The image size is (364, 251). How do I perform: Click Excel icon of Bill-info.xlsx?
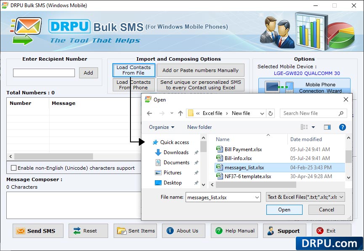click(219, 158)
